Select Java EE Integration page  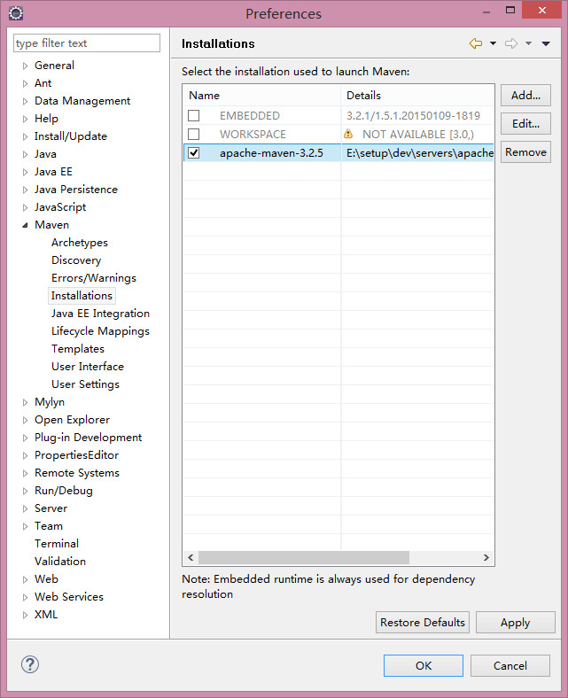coord(100,314)
